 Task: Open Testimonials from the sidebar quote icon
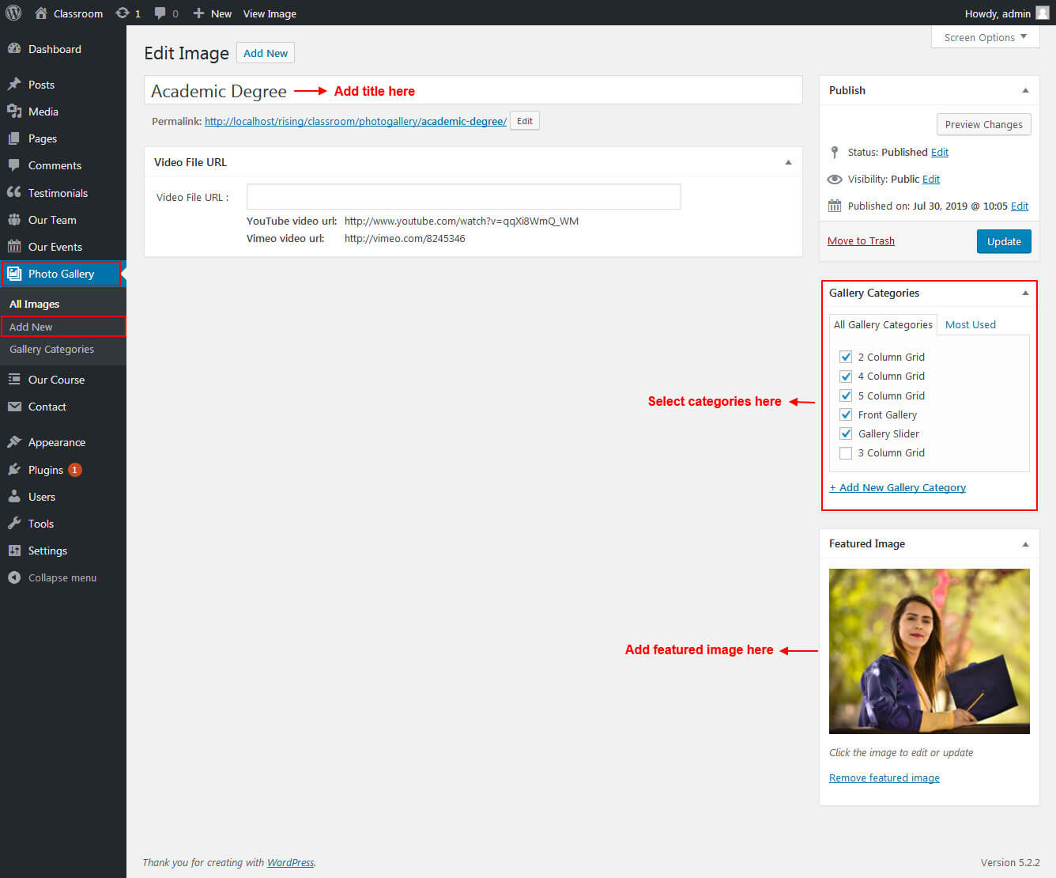14,193
